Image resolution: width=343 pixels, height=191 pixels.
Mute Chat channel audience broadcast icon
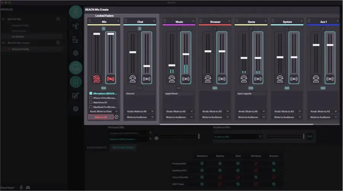pos(147,79)
